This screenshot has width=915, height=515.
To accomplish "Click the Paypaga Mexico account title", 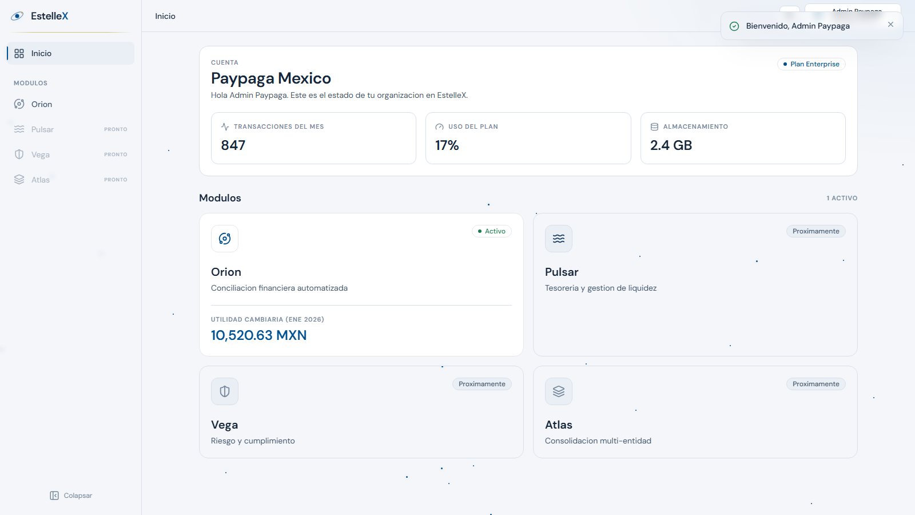I will pyautogui.click(x=271, y=78).
